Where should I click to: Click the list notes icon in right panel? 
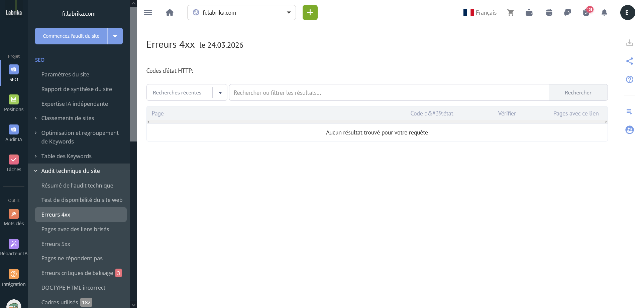click(x=630, y=111)
